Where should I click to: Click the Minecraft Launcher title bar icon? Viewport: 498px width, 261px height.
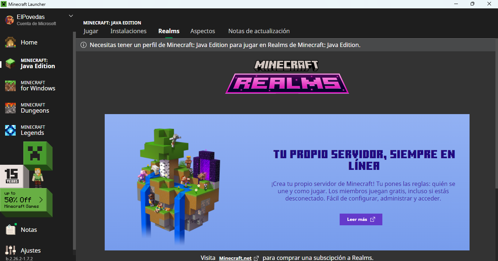coord(4,4)
